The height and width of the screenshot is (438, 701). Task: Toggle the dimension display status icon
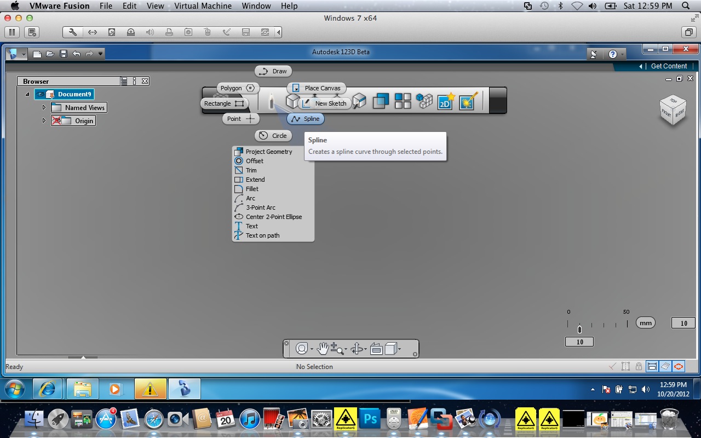[x=652, y=366]
